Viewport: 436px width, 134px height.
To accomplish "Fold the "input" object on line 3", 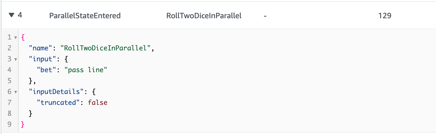I will 16,59.
